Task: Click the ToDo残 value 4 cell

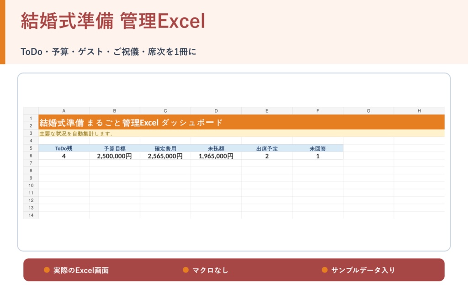Action: [64, 156]
